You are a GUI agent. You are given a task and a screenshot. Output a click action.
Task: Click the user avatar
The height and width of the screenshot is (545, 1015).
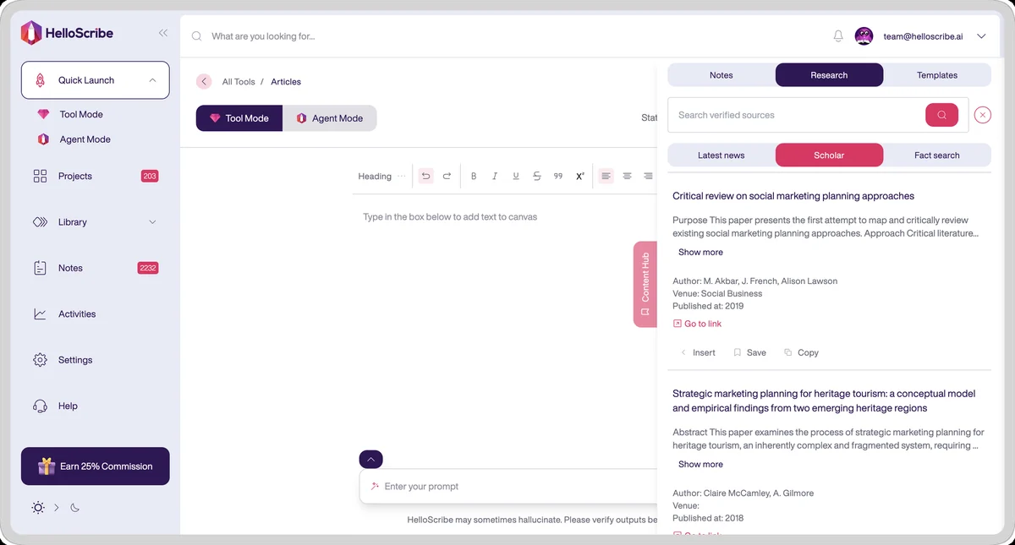864,36
